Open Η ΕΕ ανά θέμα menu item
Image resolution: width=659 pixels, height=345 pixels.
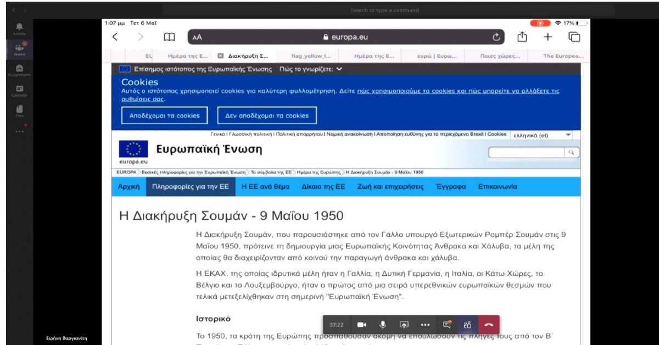point(265,187)
